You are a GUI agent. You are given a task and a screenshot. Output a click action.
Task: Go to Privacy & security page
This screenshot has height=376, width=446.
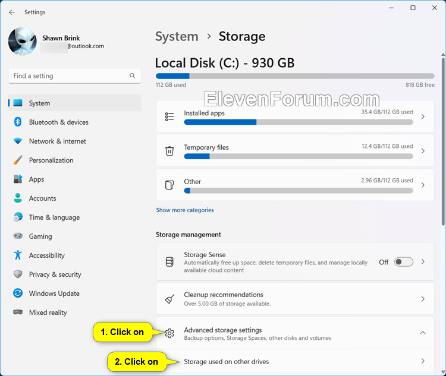coord(74,274)
